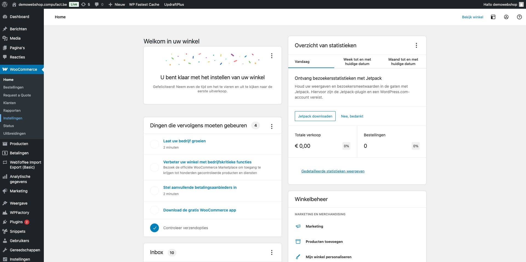The image size is (526, 262).
Task: Click the Gereedschappen wrench icon
Action: pyautogui.click(x=5, y=250)
